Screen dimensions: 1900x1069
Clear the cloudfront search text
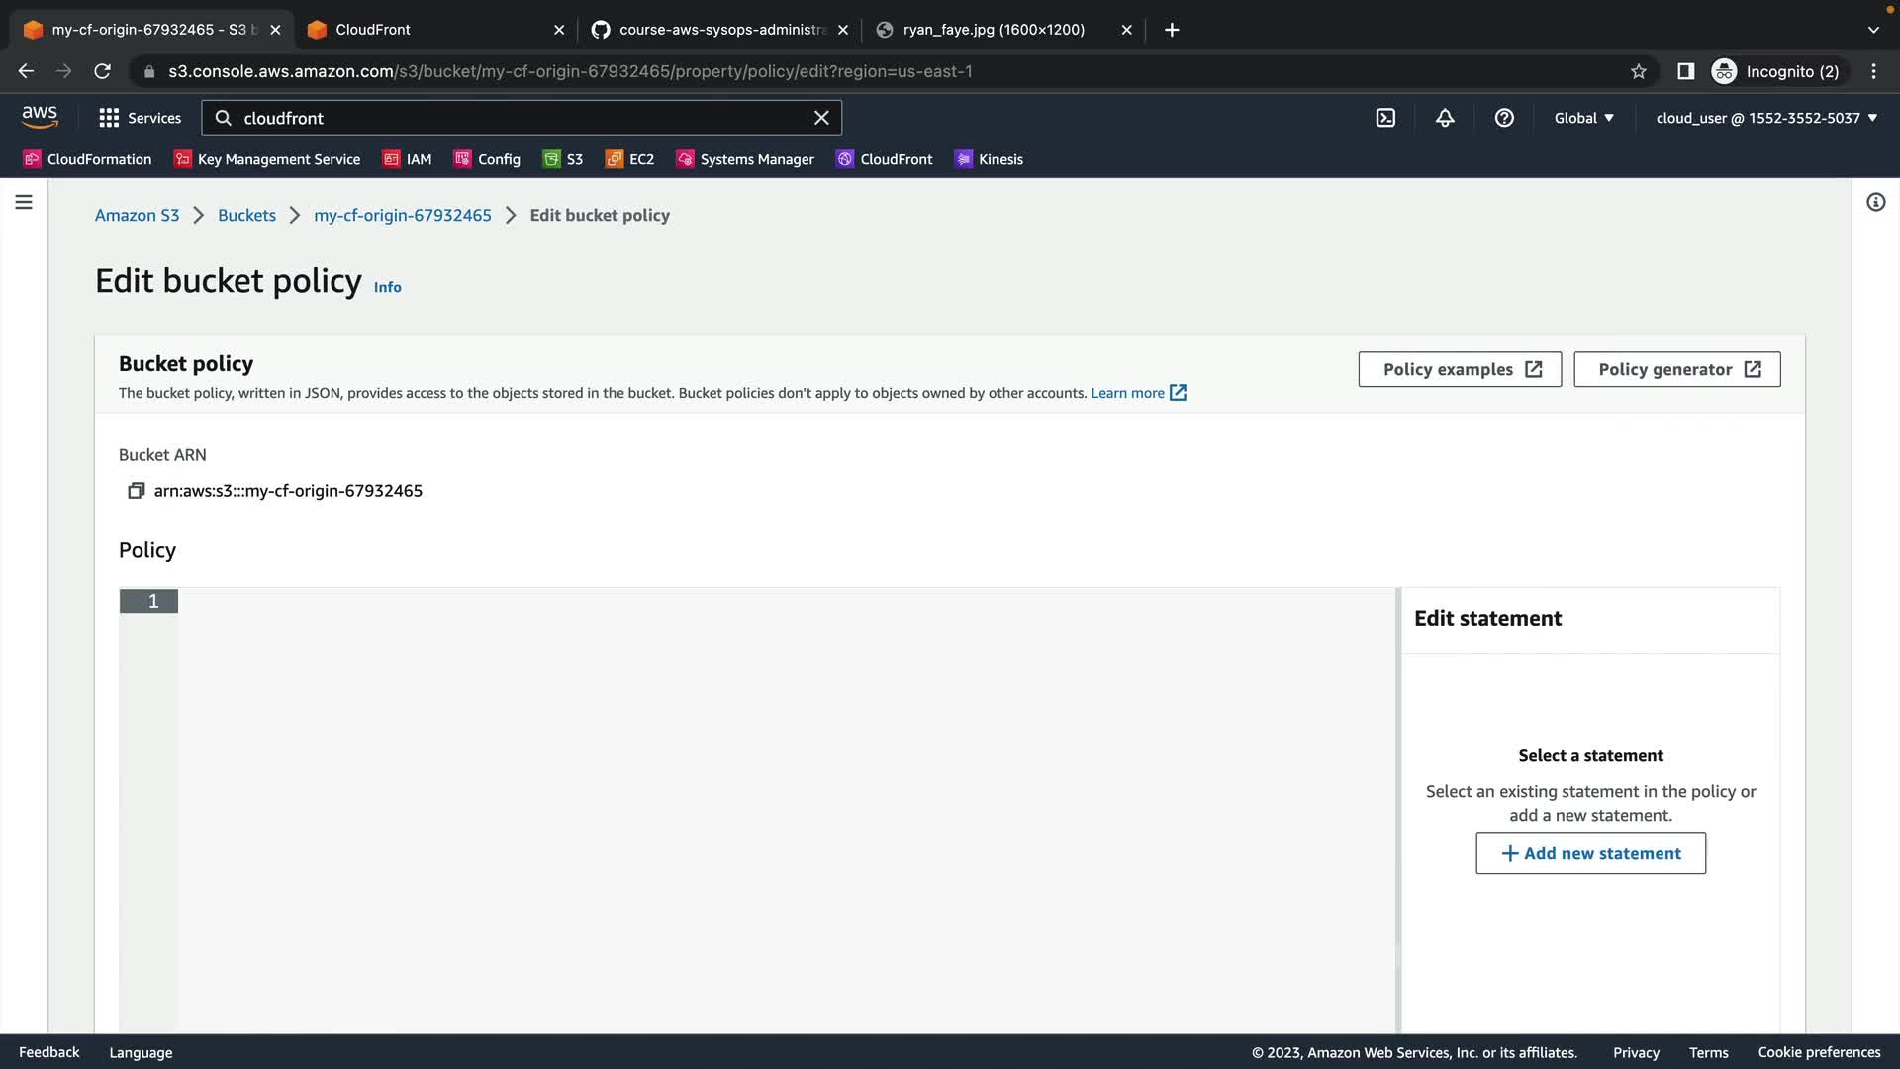[821, 118]
